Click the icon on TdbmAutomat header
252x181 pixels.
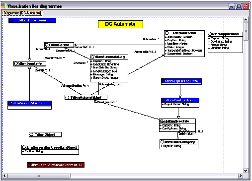click(x=167, y=33)
